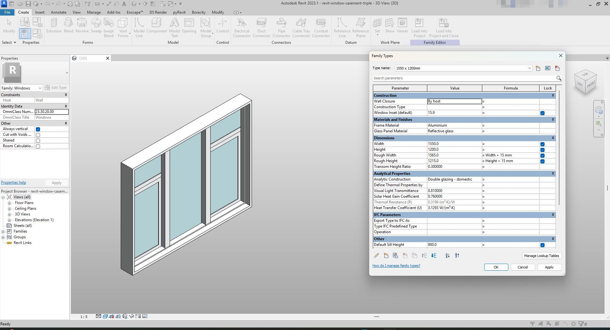Expand Ceiling Plans tree node

pyautogui.click(x=10, y=209)
